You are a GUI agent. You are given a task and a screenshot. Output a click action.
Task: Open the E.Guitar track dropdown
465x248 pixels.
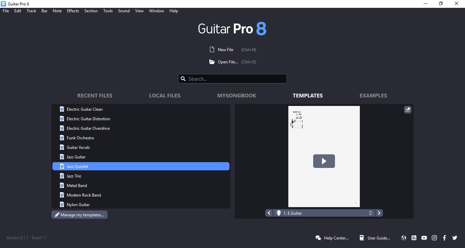pyautogui.click(x=324, y=213)
